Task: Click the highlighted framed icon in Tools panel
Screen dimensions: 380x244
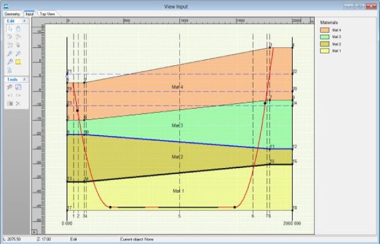Action: [x=18, y=87]
